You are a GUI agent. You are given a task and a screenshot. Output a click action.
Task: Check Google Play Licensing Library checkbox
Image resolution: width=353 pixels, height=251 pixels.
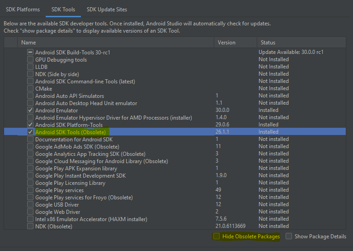click(30, 183)
